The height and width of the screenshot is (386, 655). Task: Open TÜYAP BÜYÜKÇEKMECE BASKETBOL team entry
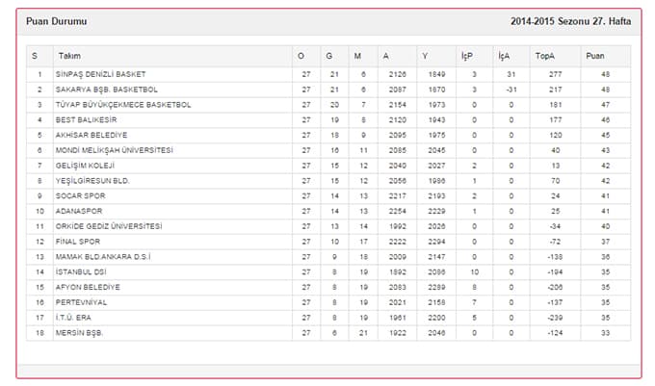click(x=123, y=105)
